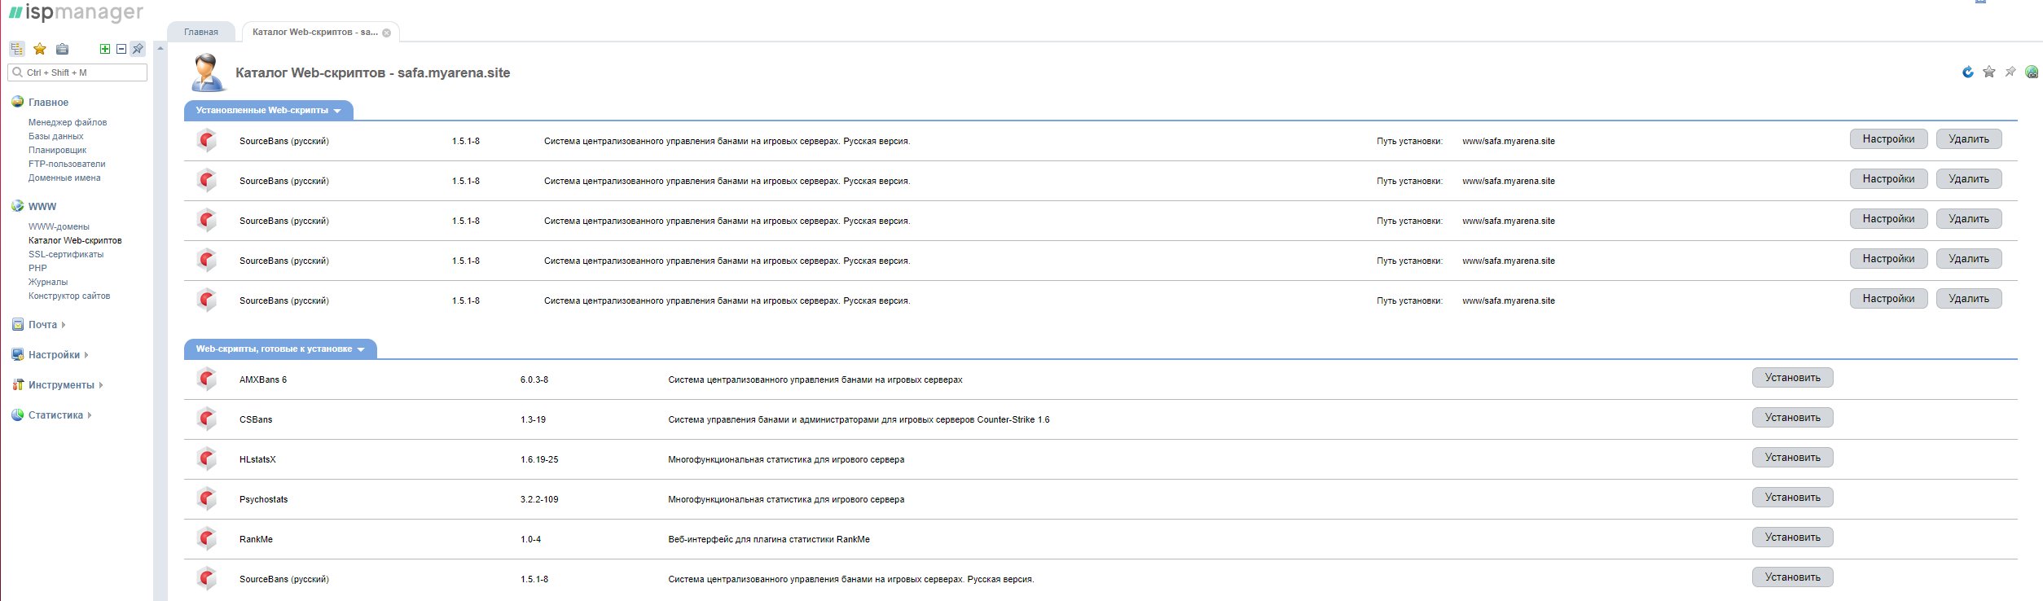This screenshot has height=601, width=2043.
Task: Collapse the Главное sidebar group header
Action: tap(48, 103)
